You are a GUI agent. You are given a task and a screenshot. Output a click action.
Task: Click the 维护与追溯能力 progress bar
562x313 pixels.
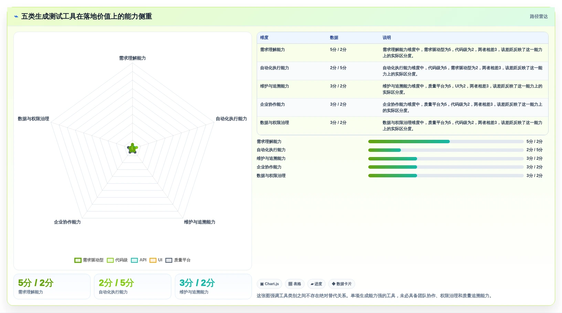(446, 159)
